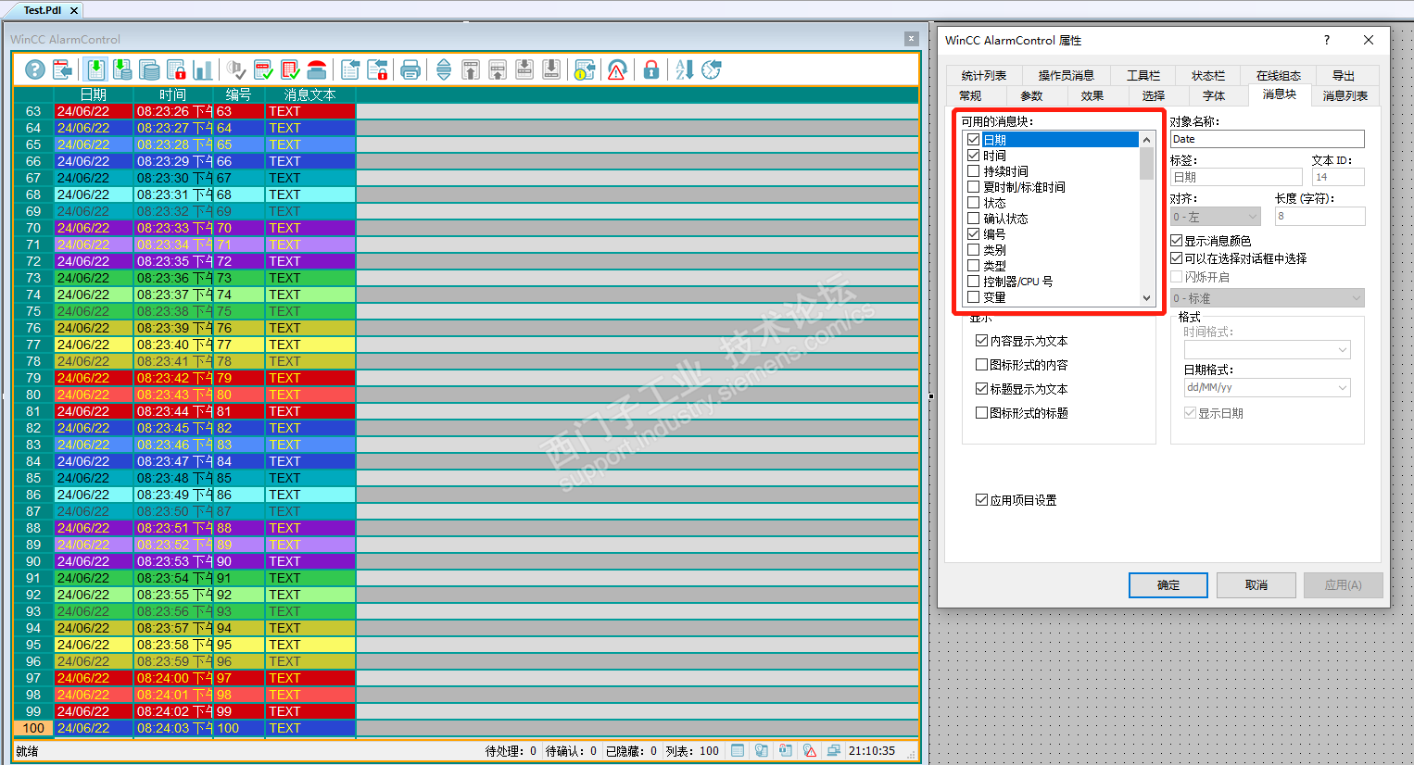Click the loop in alarm icon
Screen dimensions: 1414x765
pyautogui.click(x=617, y=69)
